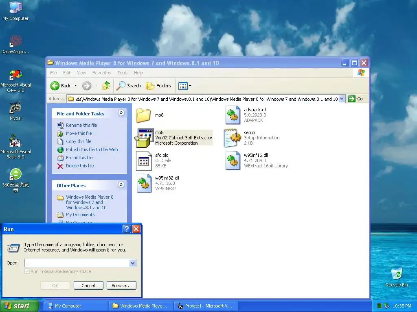417x312 pixels.
Task: Select the 360 browser desktop shortcut
Action: tap(15, 180)
